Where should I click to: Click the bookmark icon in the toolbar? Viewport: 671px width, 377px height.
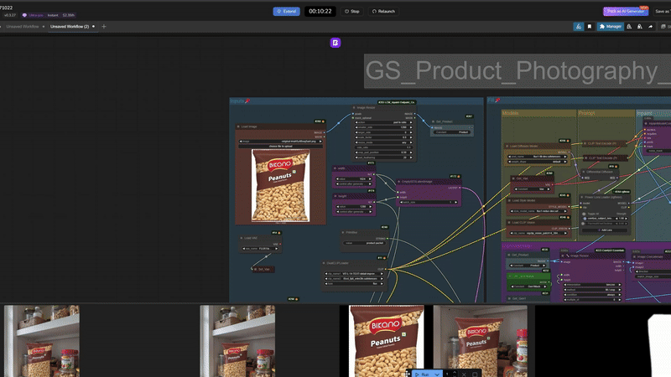(x=590, y=27)
